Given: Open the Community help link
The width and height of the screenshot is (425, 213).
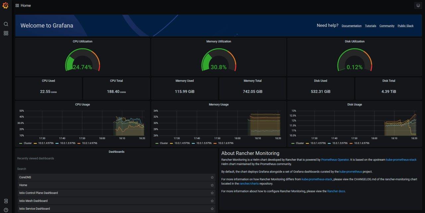Looking at the screenshot, I should tap(387, 26).
